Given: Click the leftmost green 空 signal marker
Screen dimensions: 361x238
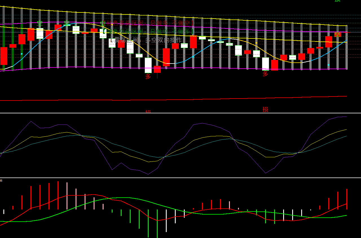Looking at the screenshot, I should 40,23.
